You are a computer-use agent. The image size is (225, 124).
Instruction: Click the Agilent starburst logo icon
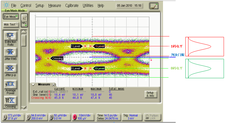pos(6,5)
